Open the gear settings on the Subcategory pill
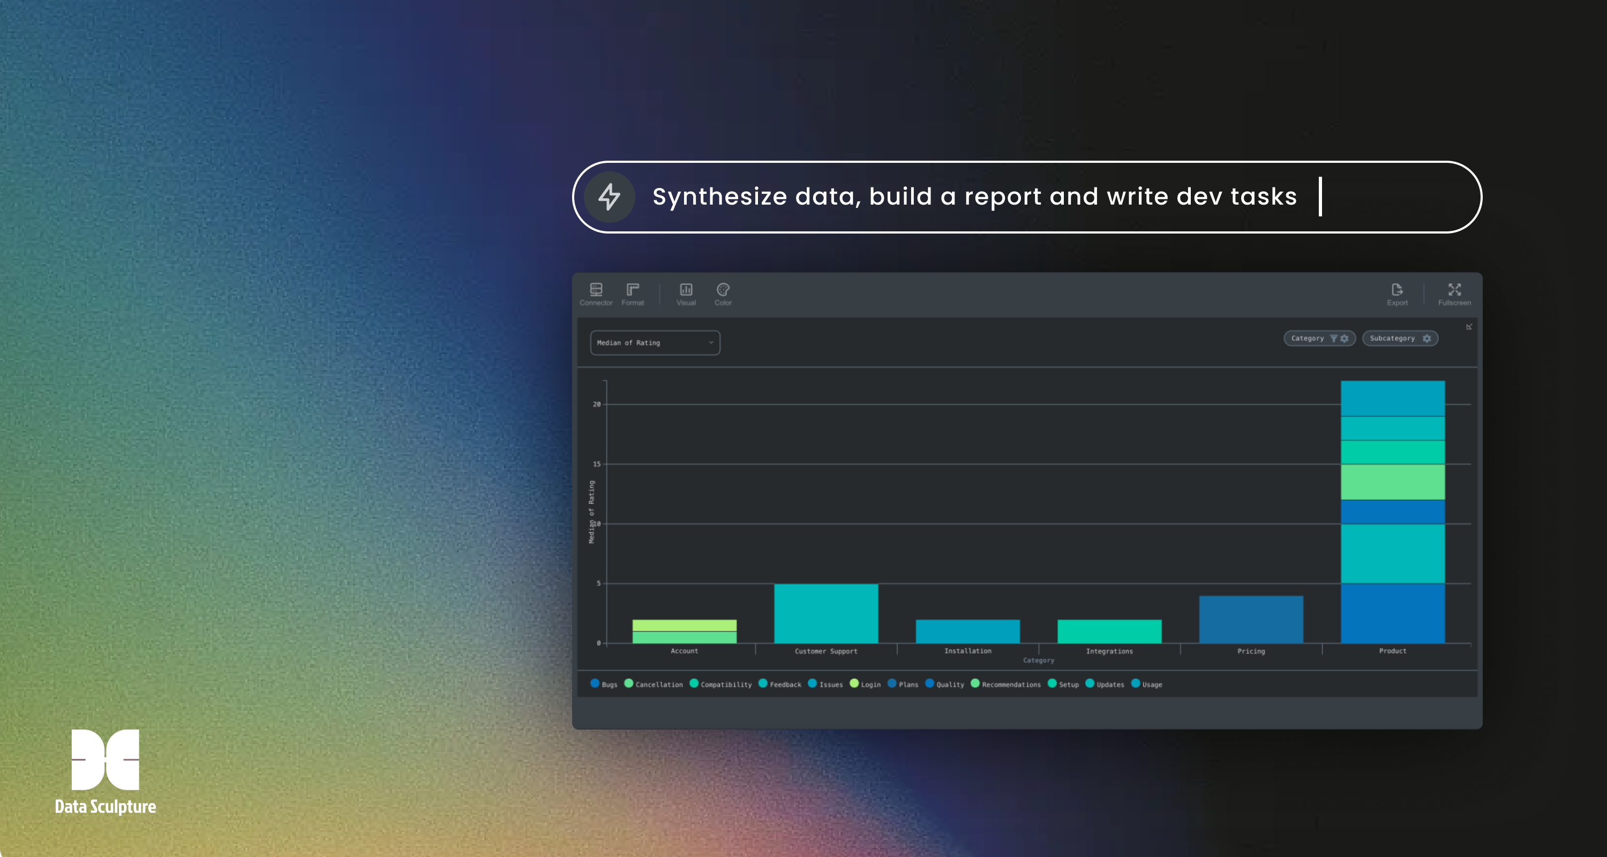The image size is (1607, 857). pyautogui.click(x=1426, y=338)
